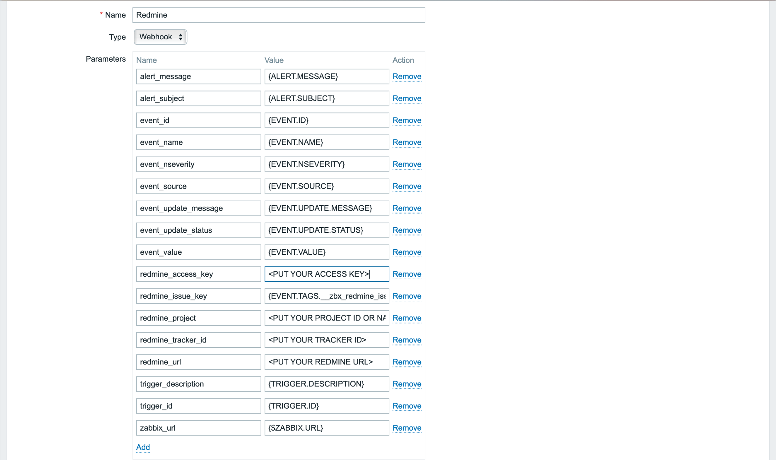The height and width of the screenshot is (460, 776).
Task: Remove the zabbix_url parameter
Action: (x=407, y=428)
